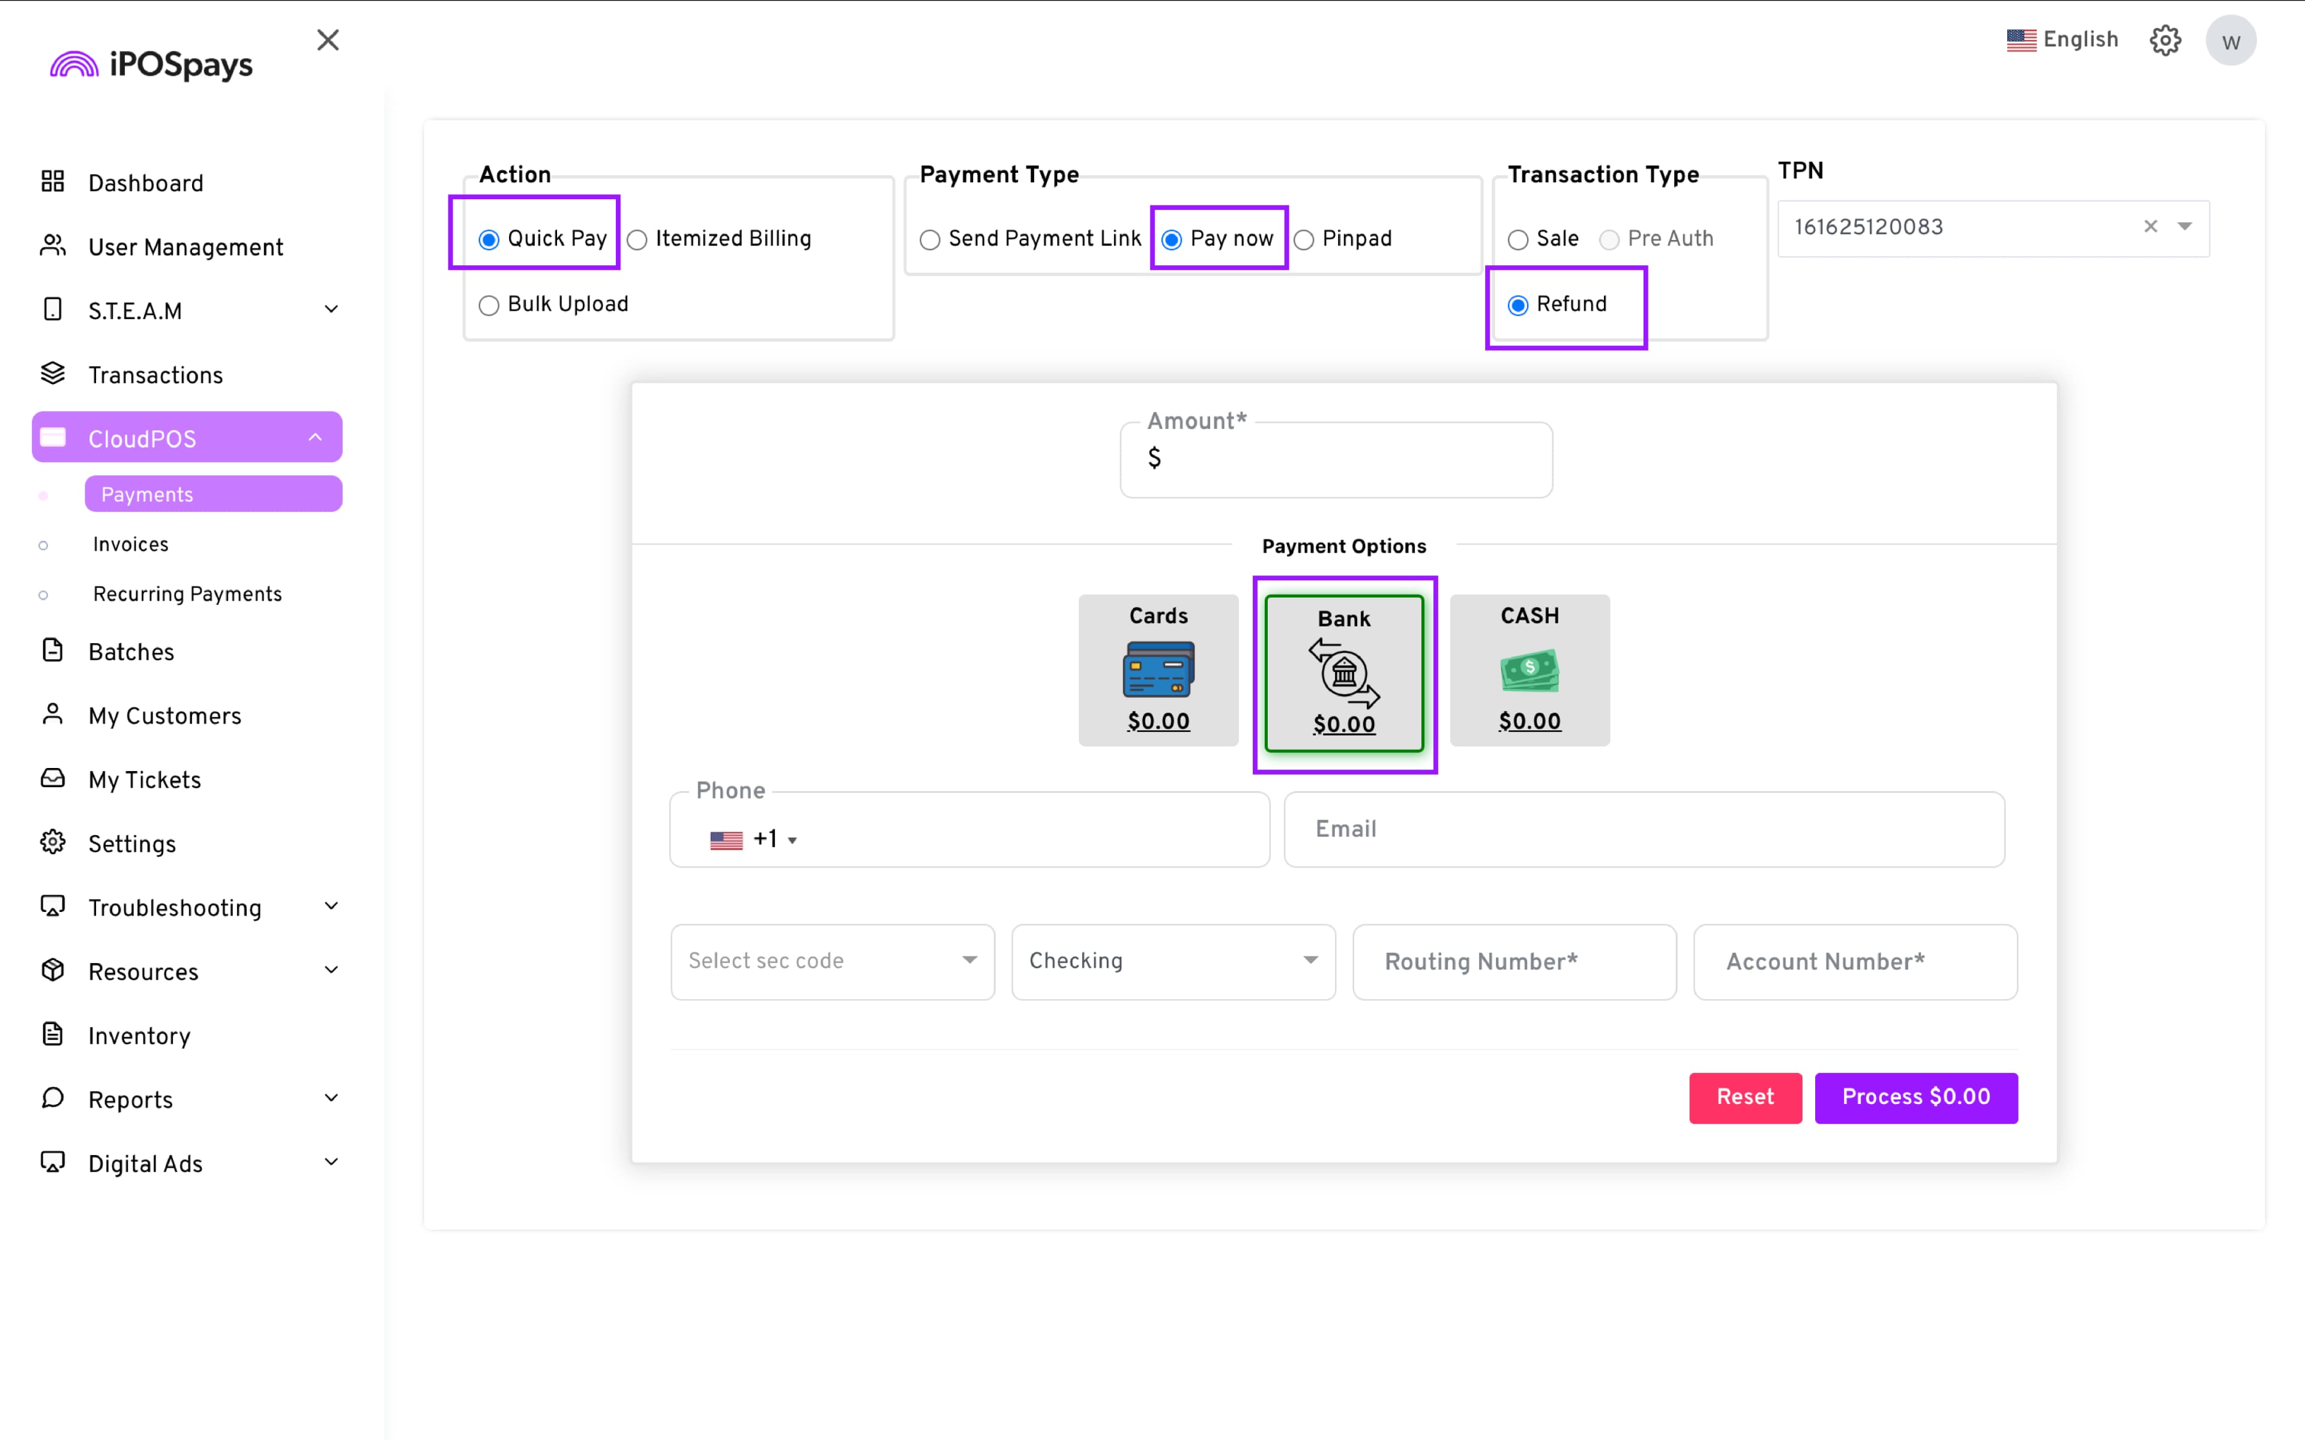
Task: Clear the TPN selection with X
Action: (2150, 227)
